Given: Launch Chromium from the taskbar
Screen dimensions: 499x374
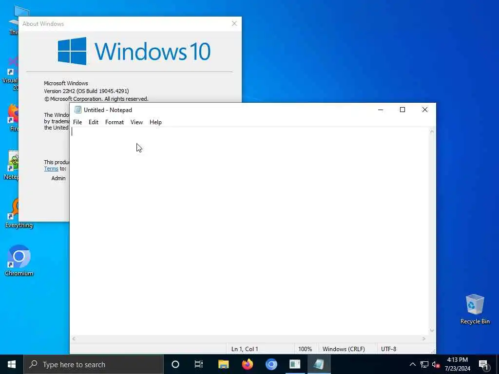Looking at the screenshot, I should click(271, 364).
